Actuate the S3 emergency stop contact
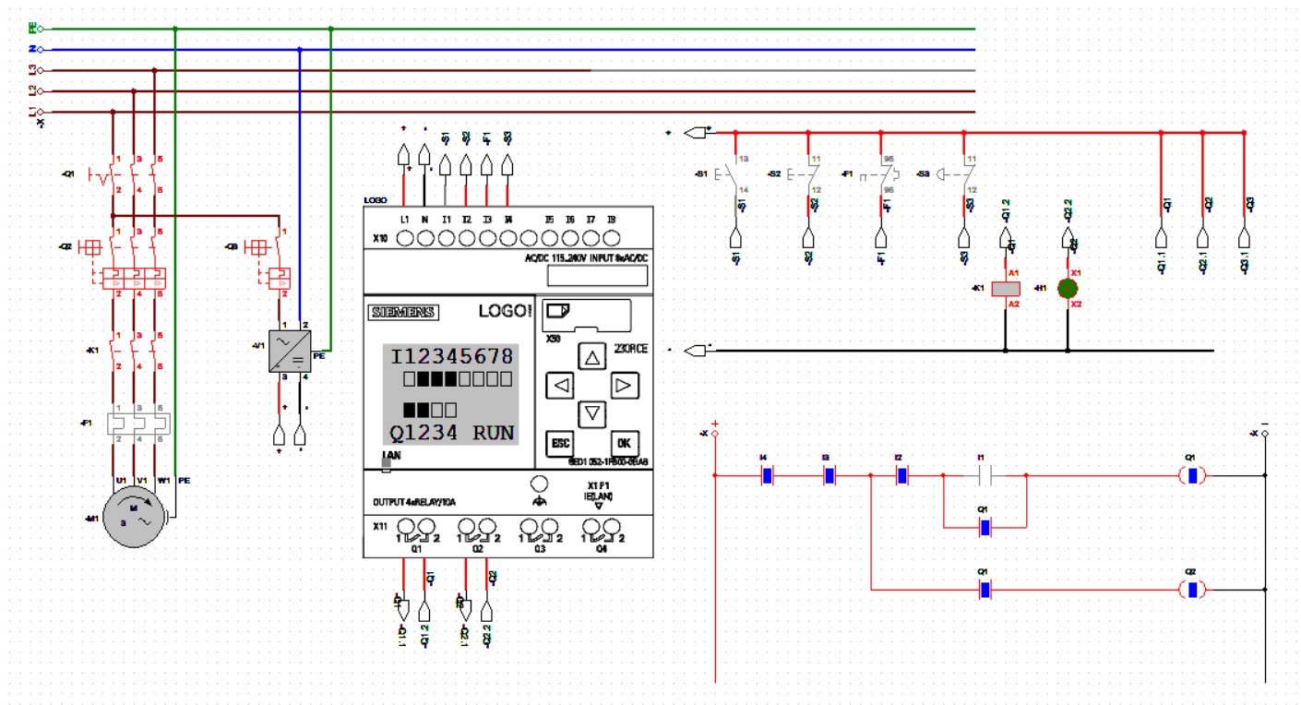The width and height of the screenshot is (1301, 705). coord(958,173)
